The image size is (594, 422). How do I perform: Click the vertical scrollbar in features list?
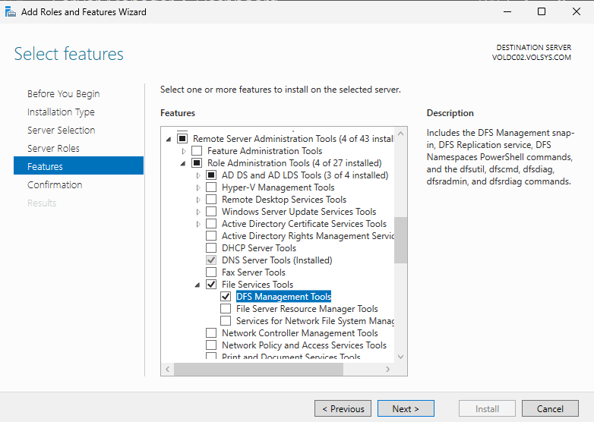point(400,239)
